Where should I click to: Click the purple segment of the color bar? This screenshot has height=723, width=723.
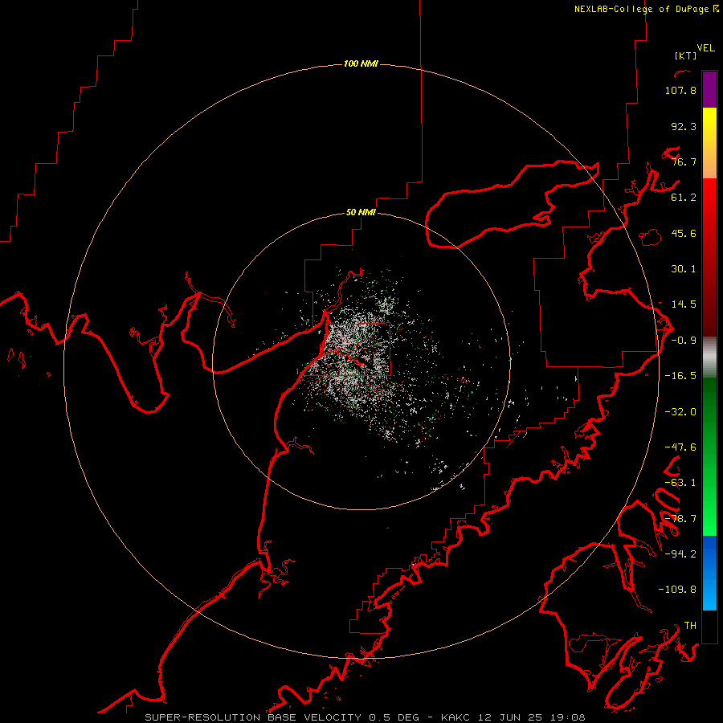(709, 89)
